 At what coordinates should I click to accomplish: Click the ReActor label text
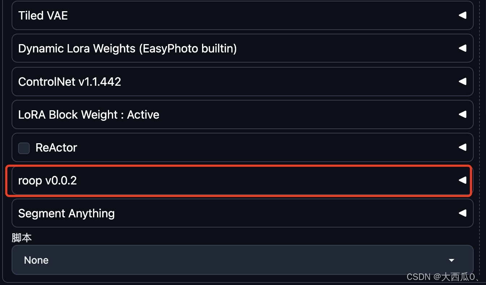click(x=56, y=148)
